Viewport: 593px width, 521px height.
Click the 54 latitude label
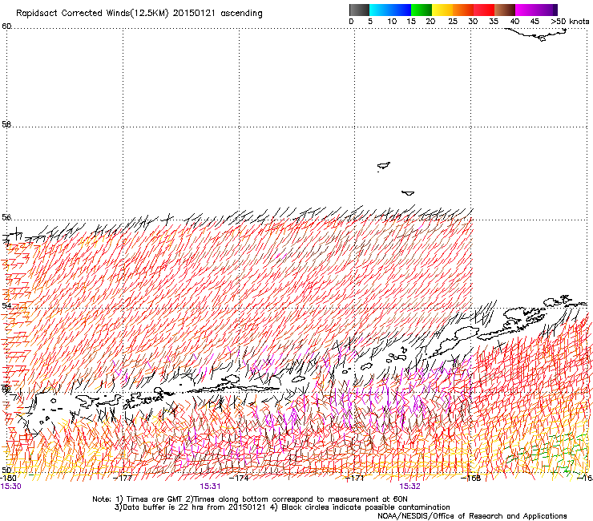[x=6, y=305]
